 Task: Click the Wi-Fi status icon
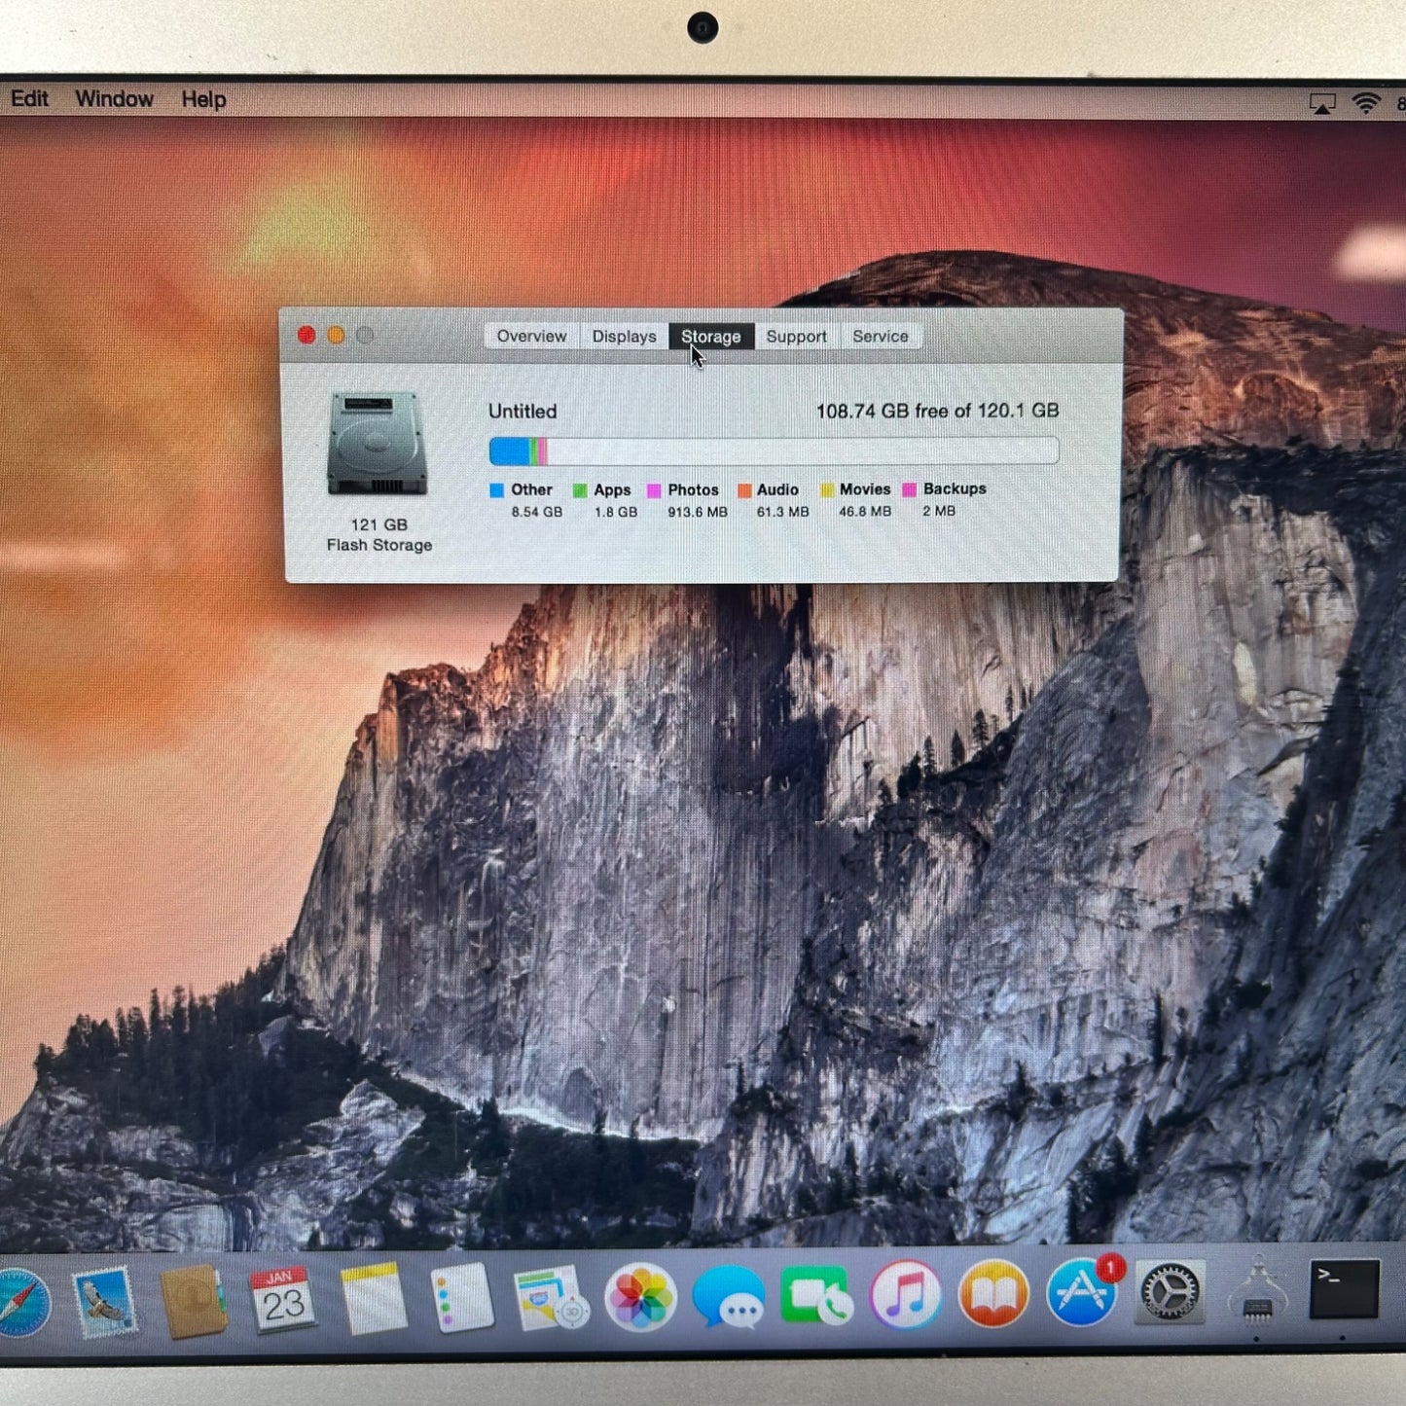pos(1366,103)
